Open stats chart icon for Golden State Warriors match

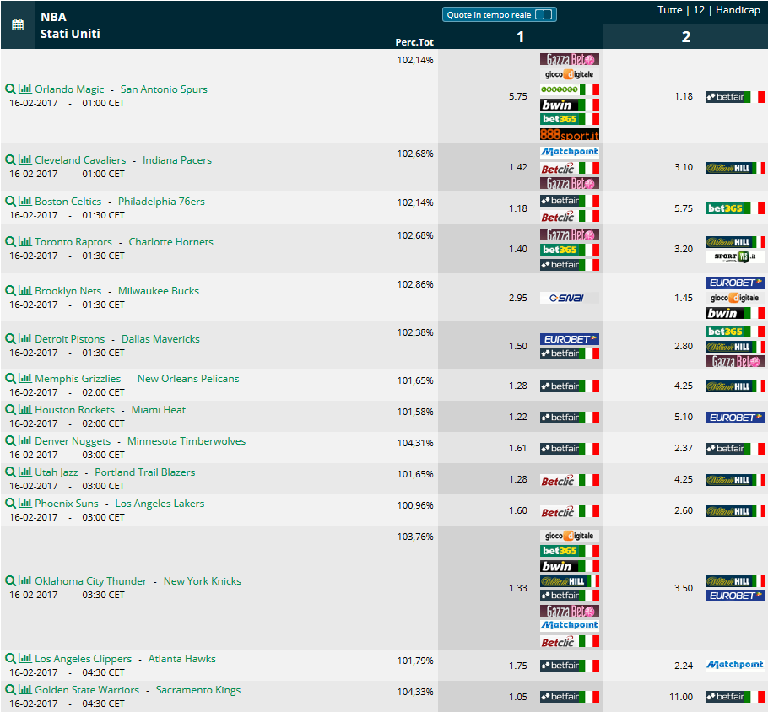pyautogui.click(x=25, y=689)
